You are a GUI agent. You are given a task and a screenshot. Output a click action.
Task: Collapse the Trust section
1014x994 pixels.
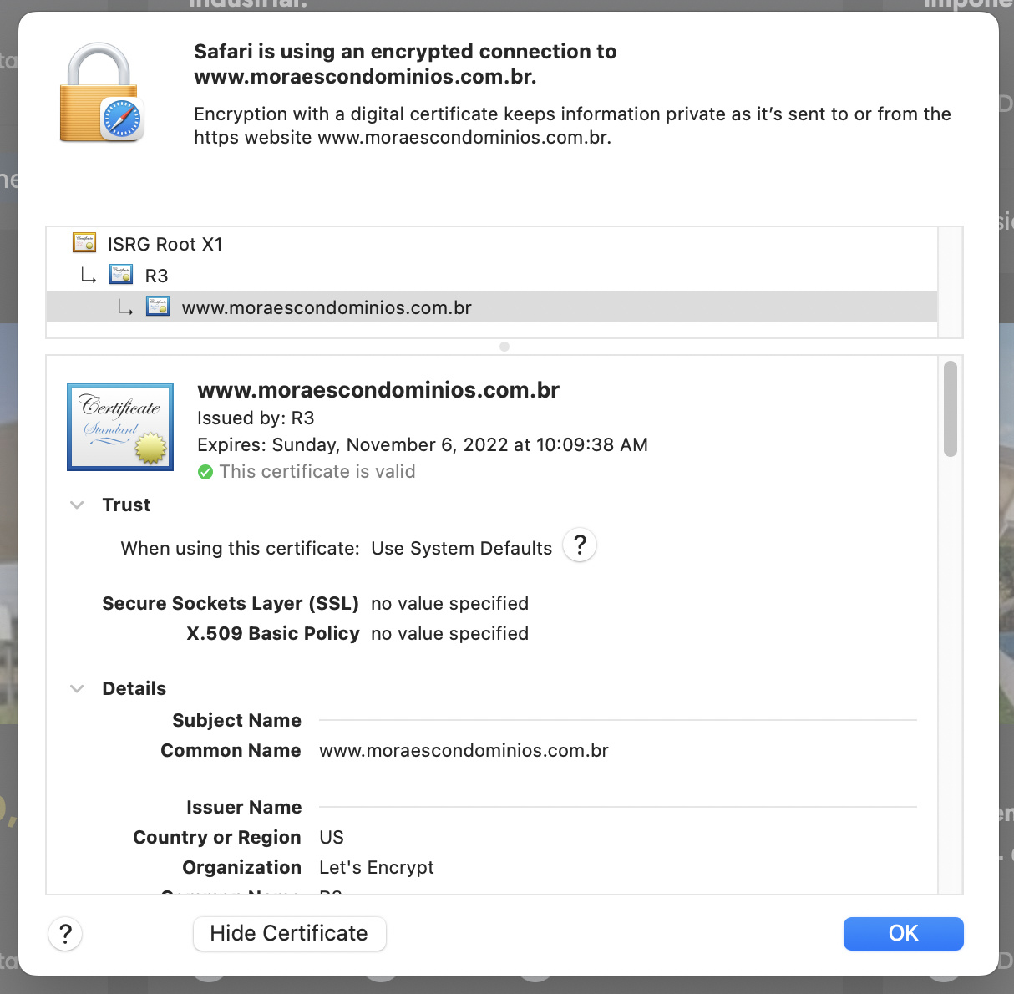77,505
